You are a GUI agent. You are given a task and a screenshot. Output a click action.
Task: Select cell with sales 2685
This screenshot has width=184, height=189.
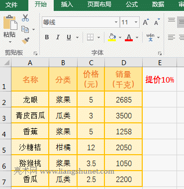click(123, 99)
